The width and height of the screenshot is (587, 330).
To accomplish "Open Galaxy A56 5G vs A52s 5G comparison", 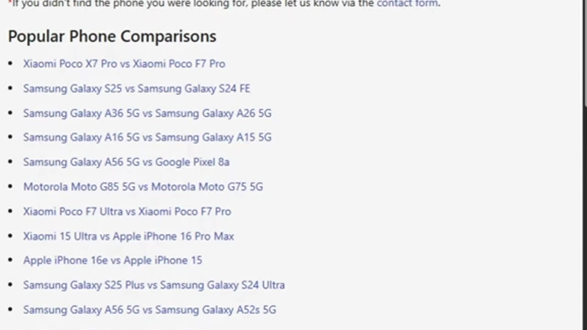I will (150, 310).
